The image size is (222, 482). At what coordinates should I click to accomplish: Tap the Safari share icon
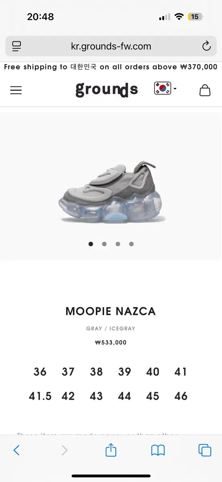[111, 450]
